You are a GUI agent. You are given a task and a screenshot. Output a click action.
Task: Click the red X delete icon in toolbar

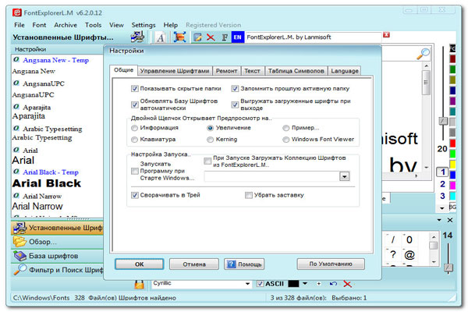211,37
